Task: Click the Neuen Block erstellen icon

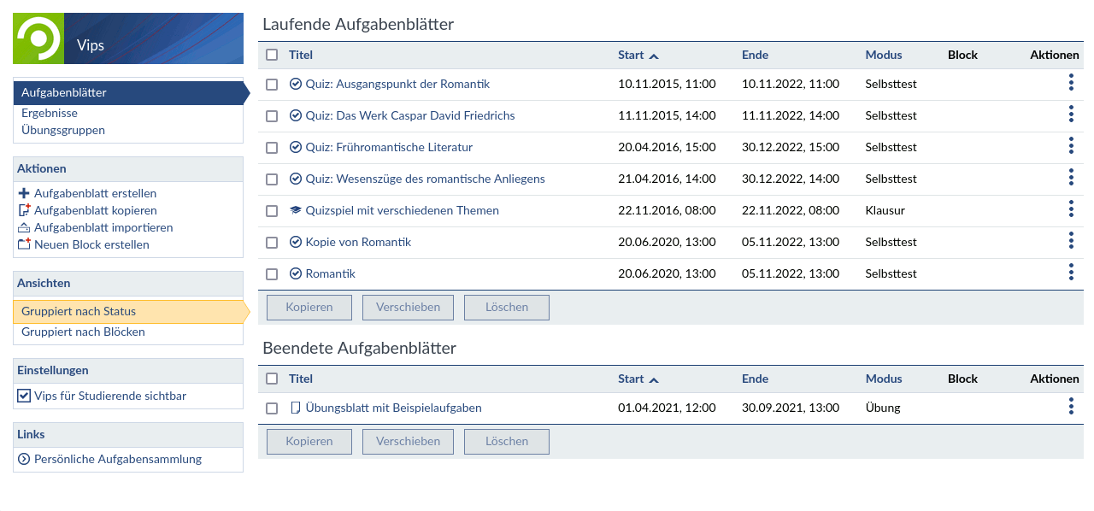Action: (x=24, y=244)
